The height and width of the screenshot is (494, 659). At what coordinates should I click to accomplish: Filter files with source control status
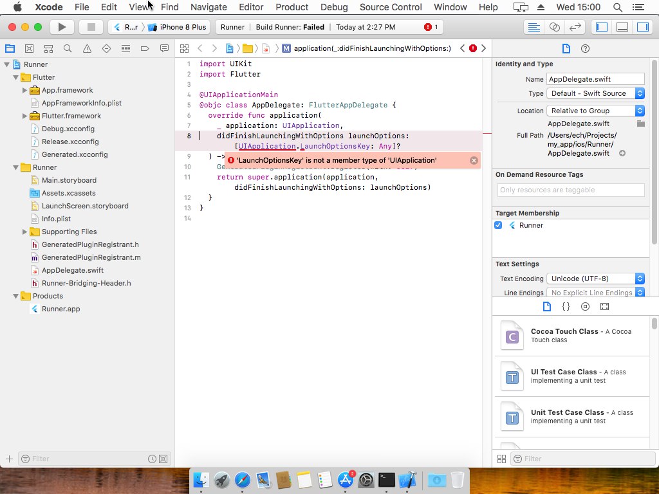point(163,459)
